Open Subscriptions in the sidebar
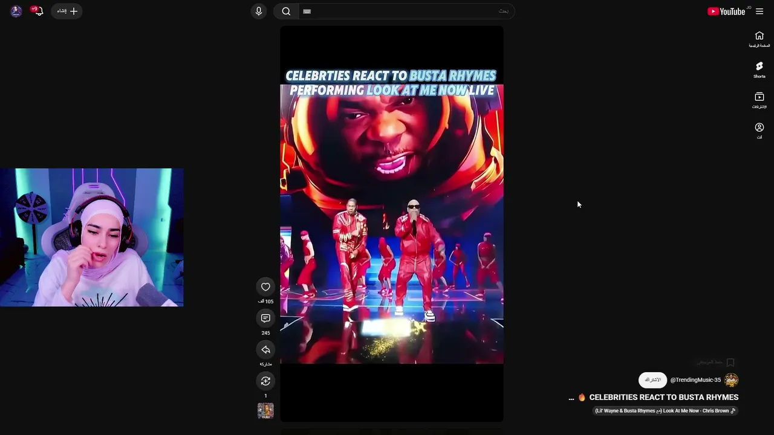This screenshot has height=435, width=774. [759, 100]
